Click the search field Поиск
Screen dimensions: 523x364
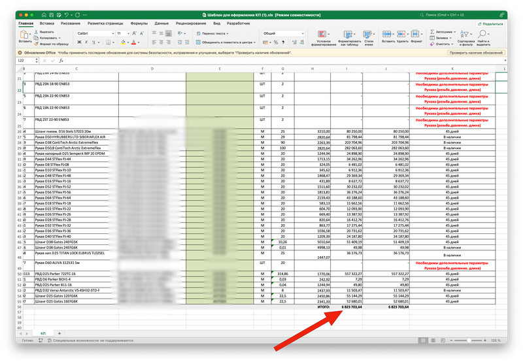[x=458, y=15]
